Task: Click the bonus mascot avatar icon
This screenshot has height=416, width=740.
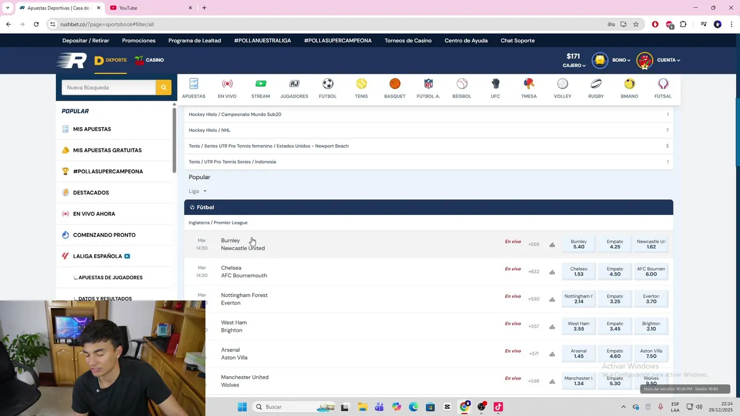Action: click(600, 60)
